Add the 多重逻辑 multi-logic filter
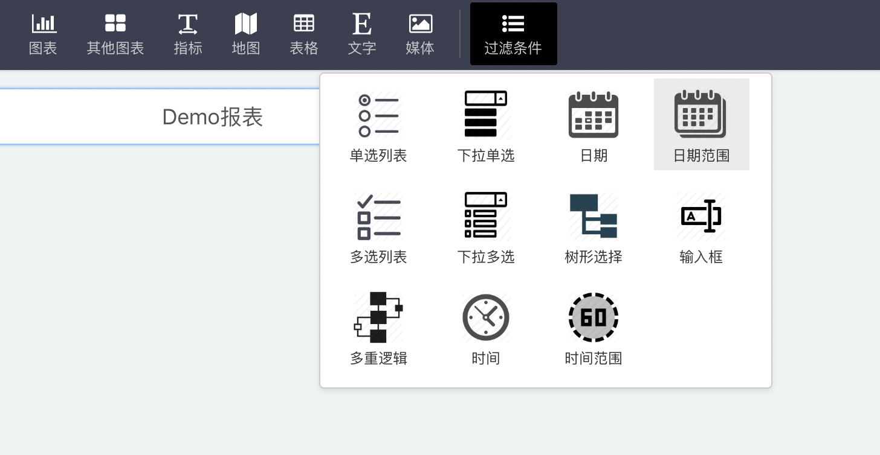The image size is (880, 455). (x=378, y=327)
